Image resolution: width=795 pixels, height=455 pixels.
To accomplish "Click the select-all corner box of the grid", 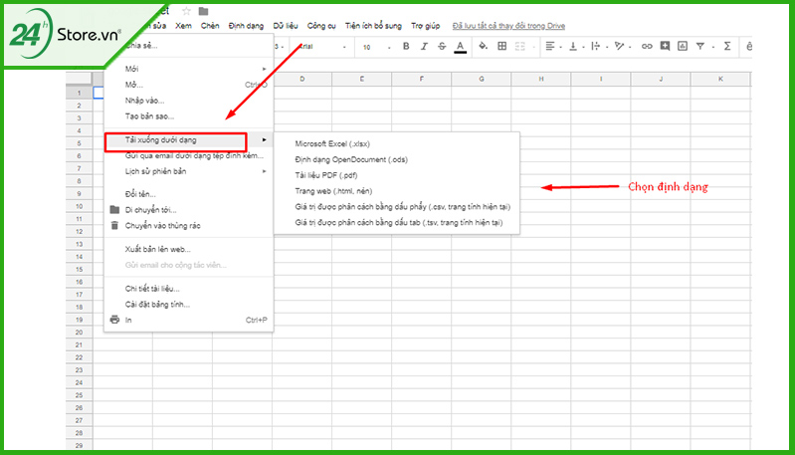I will 79,79.
